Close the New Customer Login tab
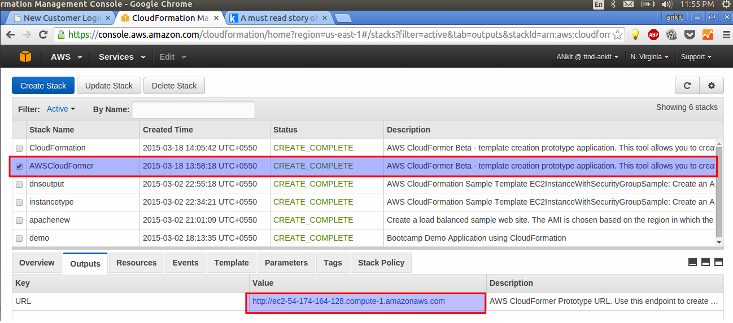 pyautogui.click(x=108, y=18)
